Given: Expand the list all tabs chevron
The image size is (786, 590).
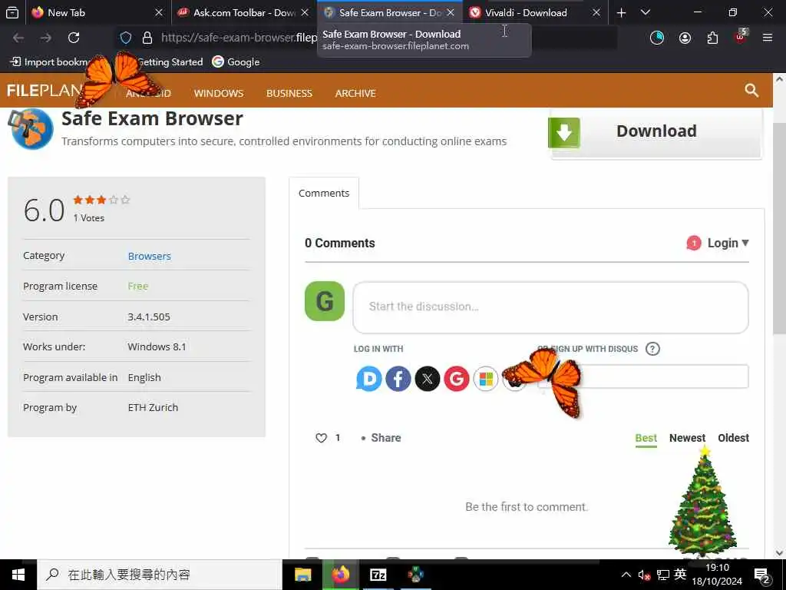Looking at the screenshot, I should 646,12.
